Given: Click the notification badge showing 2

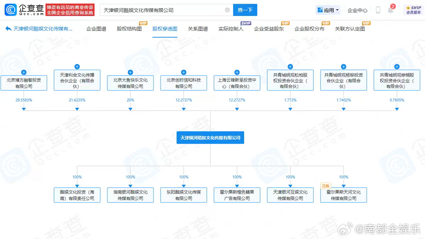Looking at the screenshot, I should click(393, 6).
